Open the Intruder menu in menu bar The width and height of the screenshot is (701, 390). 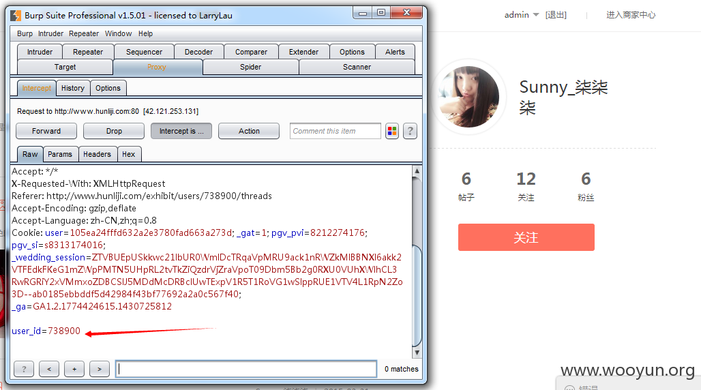50,33
